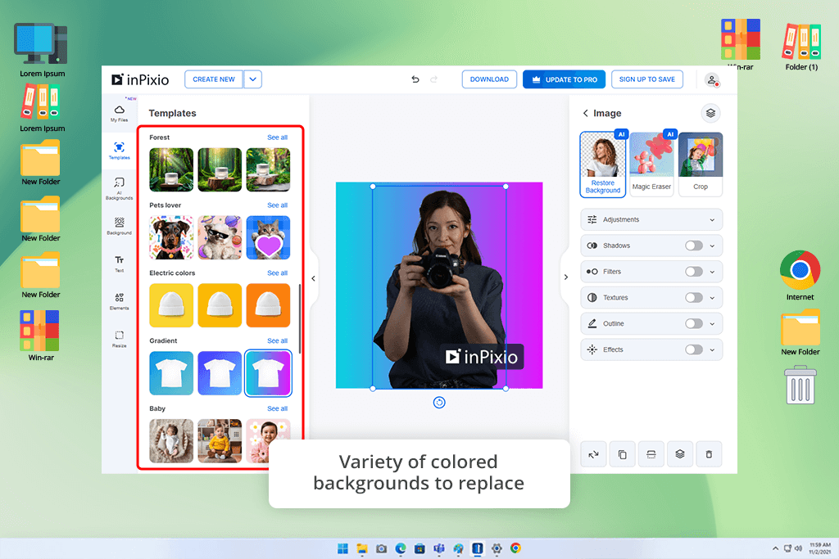
Task: See all Gradient templates
Action: tap(277, 341)
